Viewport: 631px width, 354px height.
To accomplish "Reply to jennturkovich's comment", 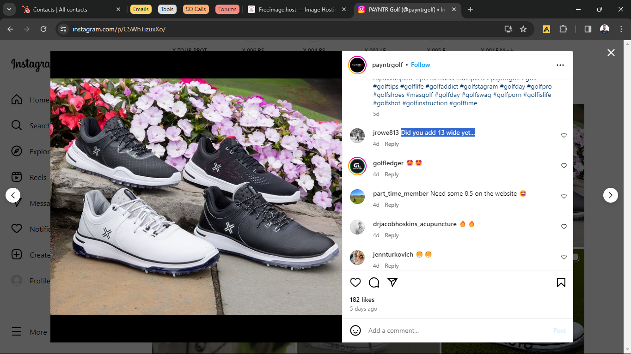I will tap(392, 266).
